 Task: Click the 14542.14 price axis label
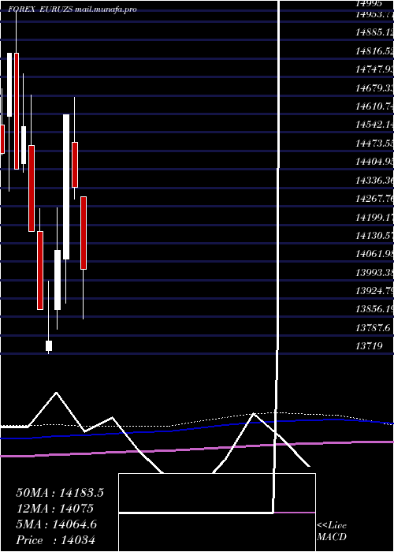pyautogui.click(x=374, y=125)
